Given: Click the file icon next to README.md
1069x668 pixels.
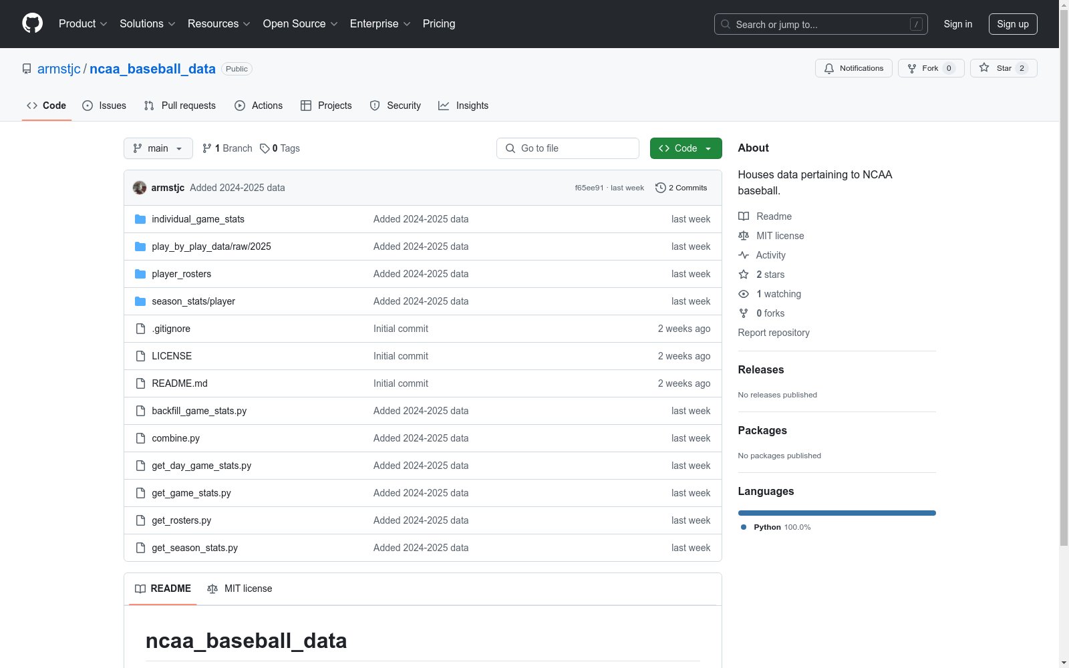Looking at the screenshot, I should [x=140, y=383].
